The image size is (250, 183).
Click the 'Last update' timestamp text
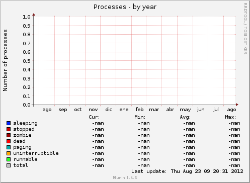coord(187,171)
